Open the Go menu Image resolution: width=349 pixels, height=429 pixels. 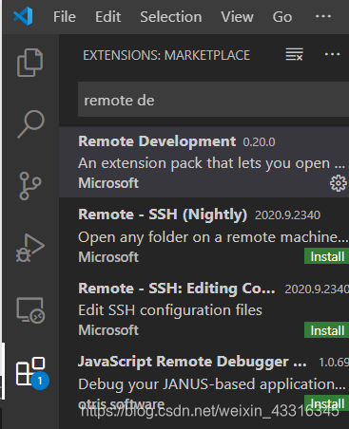pyautogui.click(x=282, y=16)
